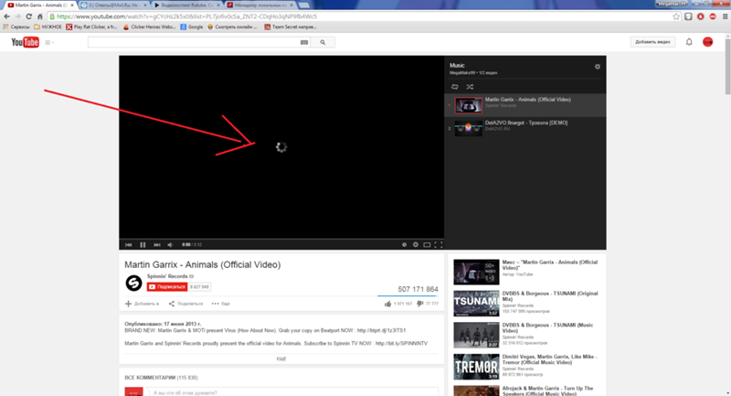Click the YouTube logo
Viewport: 731px width, 396px height.
(26, 42)
